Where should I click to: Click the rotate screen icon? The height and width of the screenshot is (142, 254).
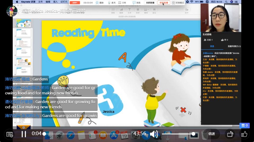(230, 134)
